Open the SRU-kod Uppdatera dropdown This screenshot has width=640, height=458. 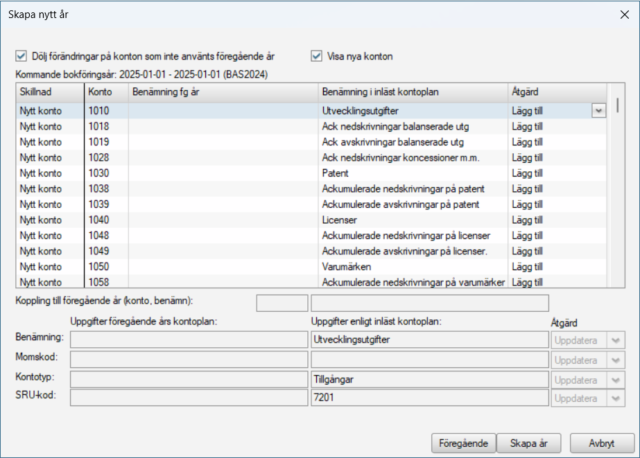coord(614,398)
